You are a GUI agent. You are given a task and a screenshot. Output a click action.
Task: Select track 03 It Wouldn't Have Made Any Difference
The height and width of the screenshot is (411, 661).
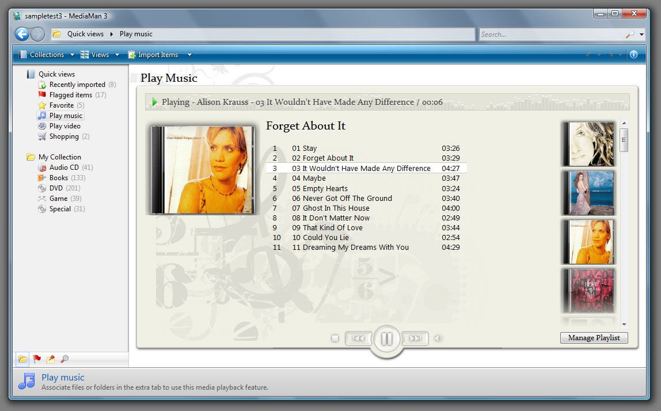[x=366, y=168]
